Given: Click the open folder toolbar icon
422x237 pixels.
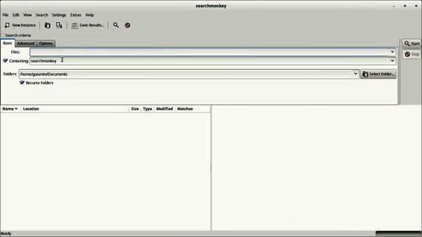Looking at the screenshot, I should tap(47, 25).
